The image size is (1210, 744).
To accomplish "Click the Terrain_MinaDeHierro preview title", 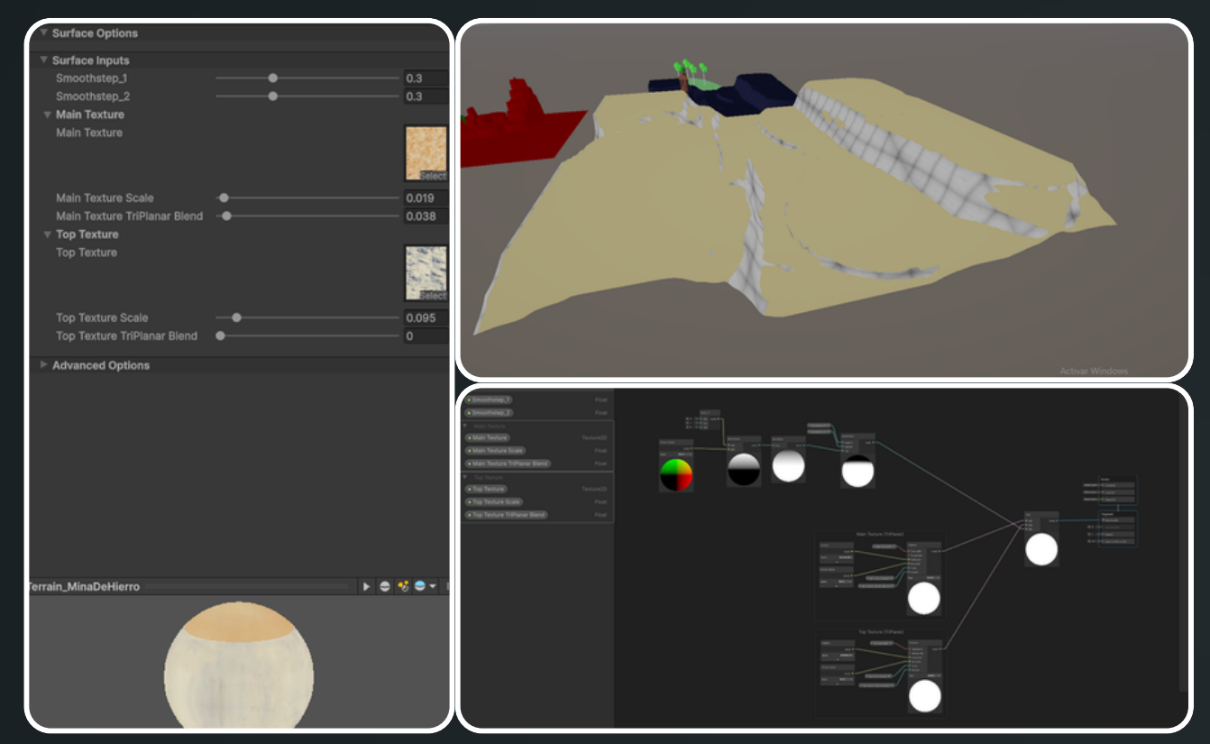I will pos(85,587).
